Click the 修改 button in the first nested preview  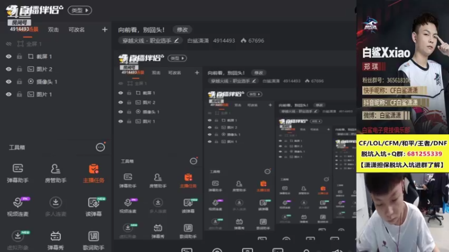pos(259,73)
